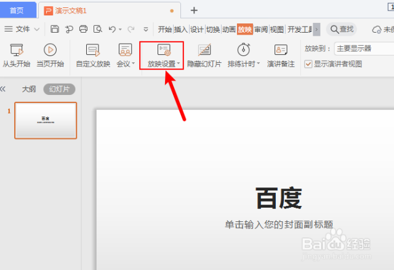Image resolution: width=394 pixels, height=270 pixels.
Task: Switch to the 审阅 ribbon tab
Action: coord(261,30)
